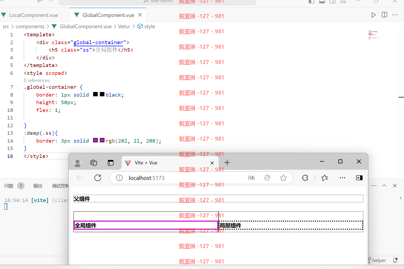Click the 全局组件 heading box
404x269 pixels.
click(x=146, y=225)
